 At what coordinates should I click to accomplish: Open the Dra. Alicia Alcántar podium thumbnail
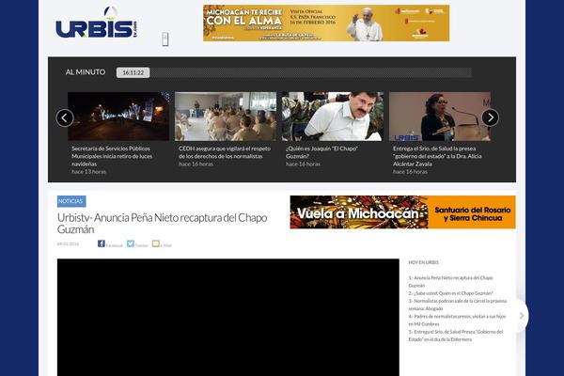pos(440,117)
